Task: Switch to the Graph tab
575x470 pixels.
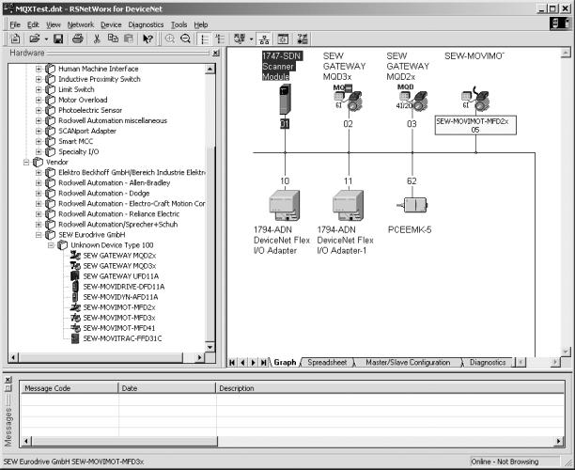Action: (285, 363)
